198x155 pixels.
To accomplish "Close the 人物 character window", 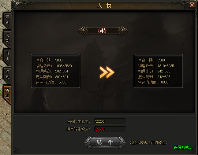I will (192, 5).
